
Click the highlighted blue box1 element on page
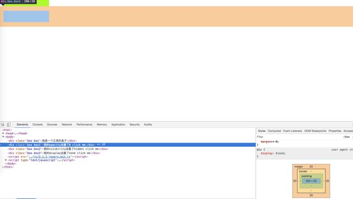[26, 16]
